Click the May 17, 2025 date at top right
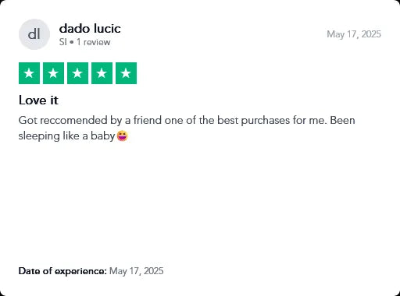Image resolution: width=400 pixels, height=296 pixels. click(x=354, y=34)
